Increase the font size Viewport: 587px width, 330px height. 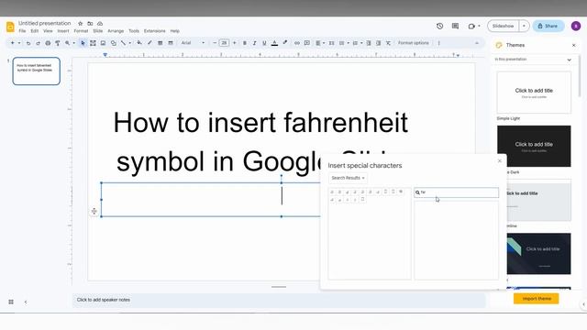(x=235, y=43)
